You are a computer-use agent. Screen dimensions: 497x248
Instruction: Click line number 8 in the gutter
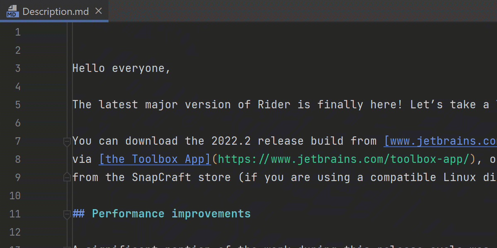click(17, 160)
